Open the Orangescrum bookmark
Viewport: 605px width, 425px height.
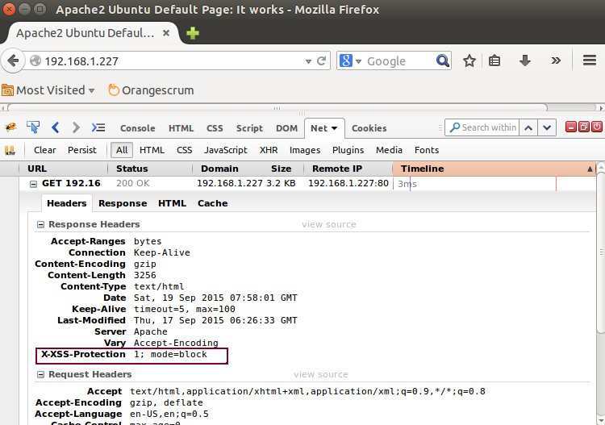click(x=151, y=90)
